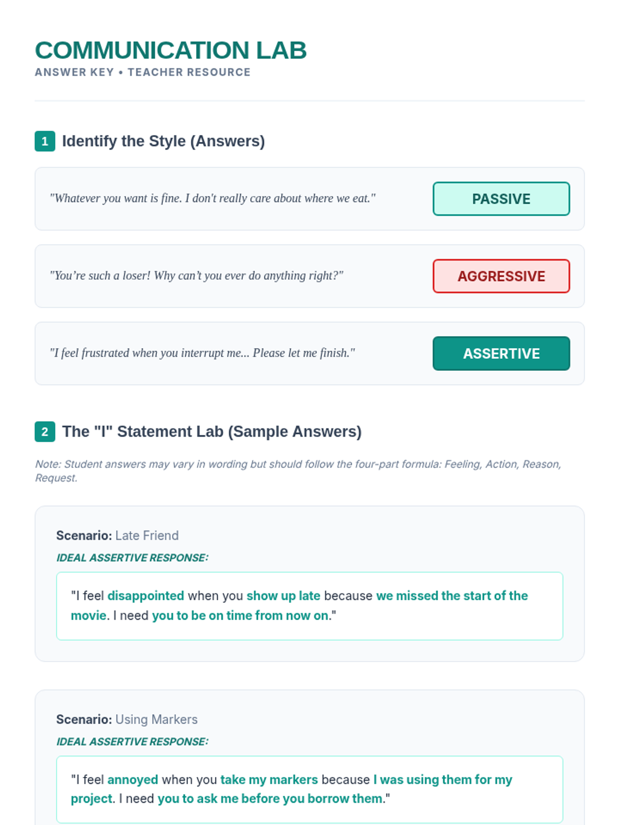Screen dimensions: 619x825
Task: Click the Using Markers scenario label
Action: 127,719
